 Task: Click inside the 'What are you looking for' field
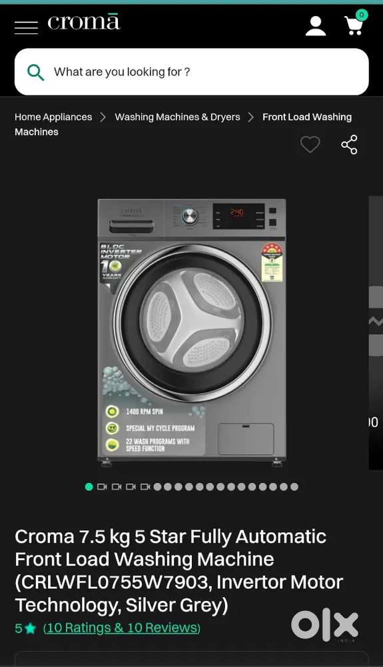coord(192,71)
